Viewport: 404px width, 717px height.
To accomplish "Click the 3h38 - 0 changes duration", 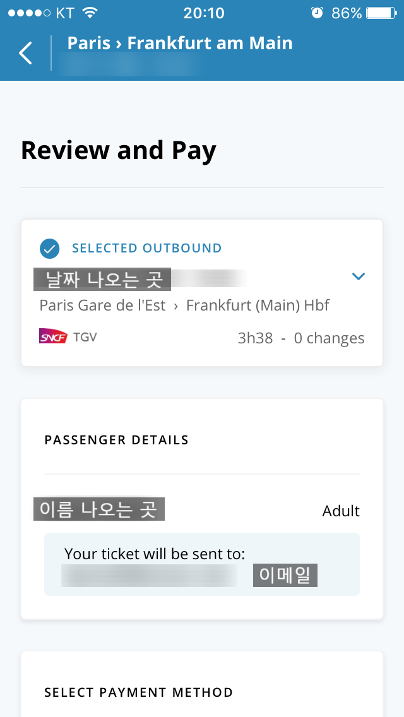I will tap(300, 338).
